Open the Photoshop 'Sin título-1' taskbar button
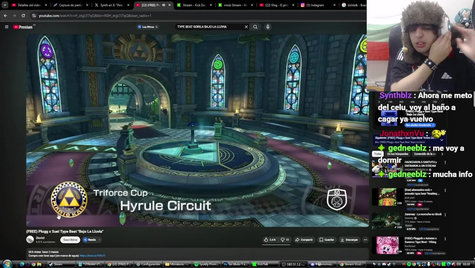The image size is (475, 268). (236, 264)
